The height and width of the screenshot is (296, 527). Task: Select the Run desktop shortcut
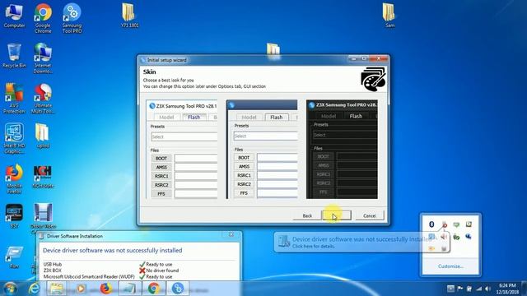(14, 257)
